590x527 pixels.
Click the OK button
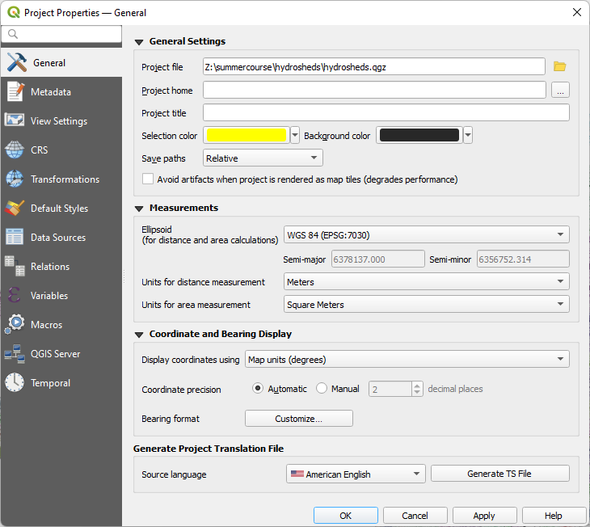pos(345,516)
